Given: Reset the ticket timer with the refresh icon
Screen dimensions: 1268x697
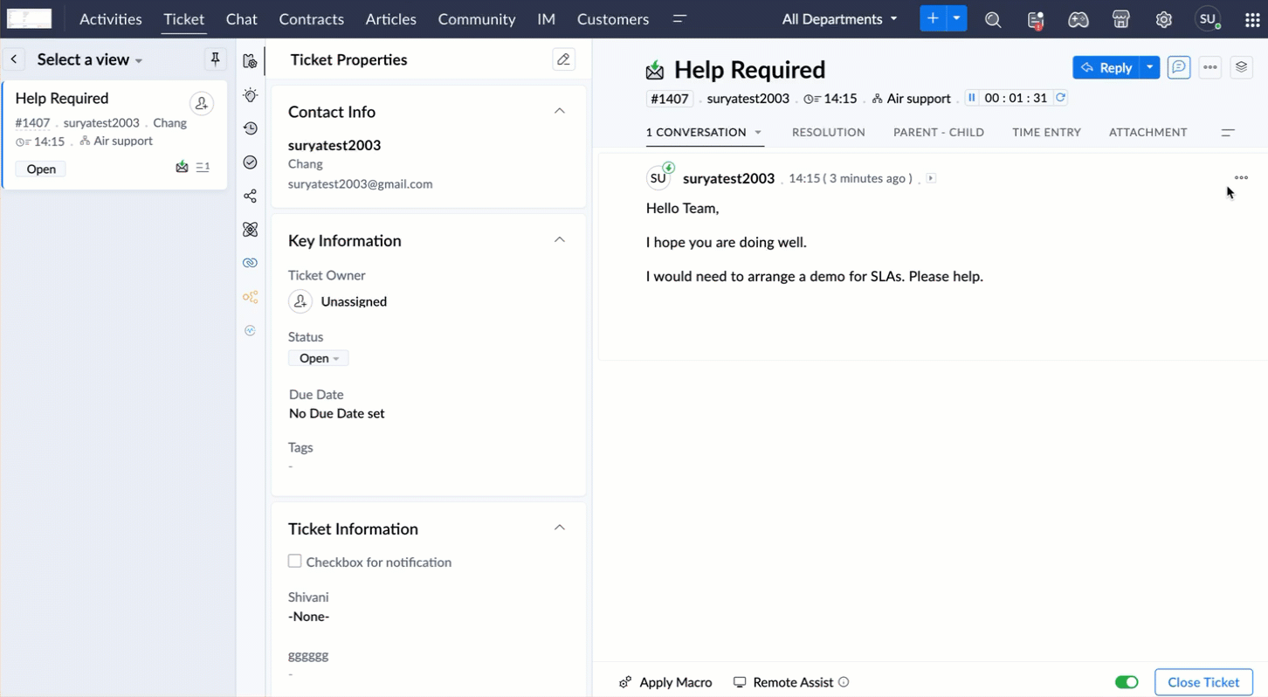Looking at the screenshot, I should coord(1061,98).
